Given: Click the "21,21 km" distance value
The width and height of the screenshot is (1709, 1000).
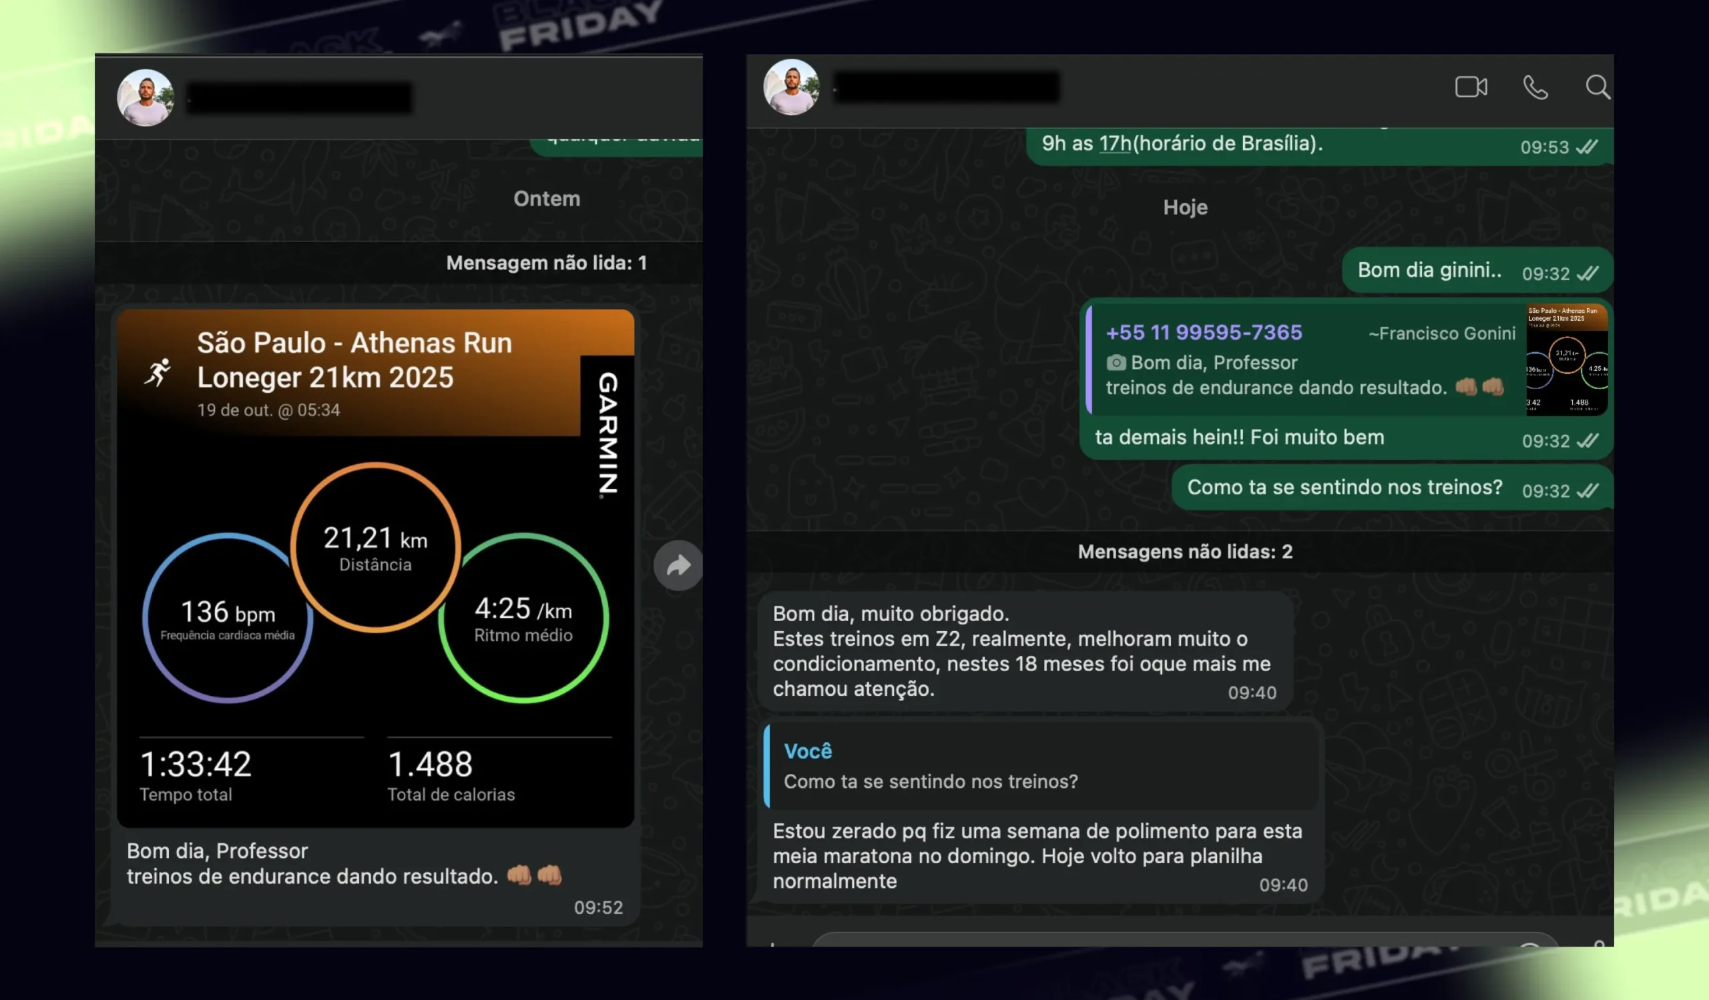Looking at the screenshot, I should (x=375, y=538).
